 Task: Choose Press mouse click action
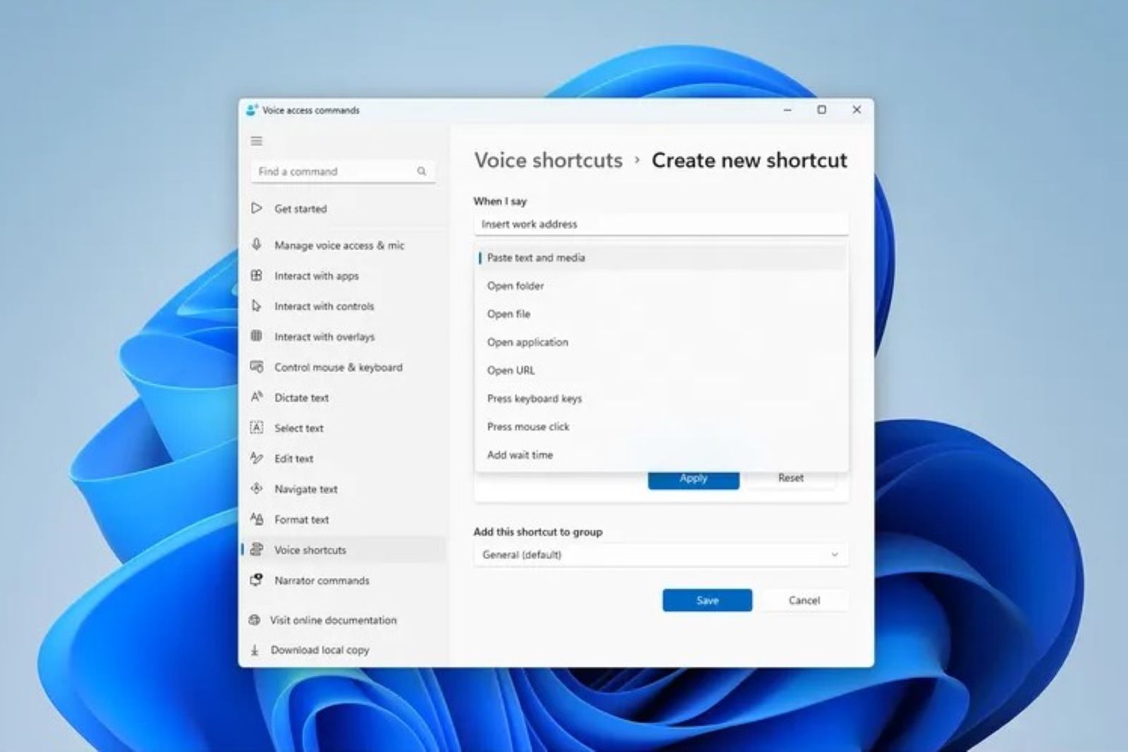(661, 426)
